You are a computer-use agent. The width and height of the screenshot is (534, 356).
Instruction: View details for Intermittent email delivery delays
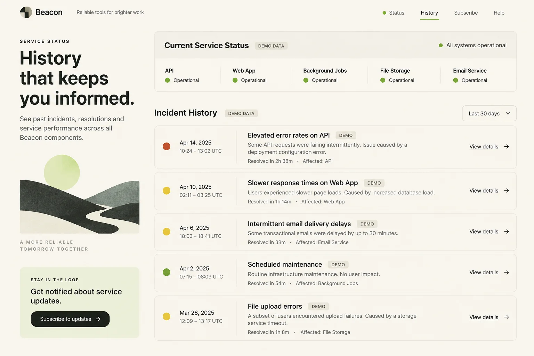coord(484,232)
